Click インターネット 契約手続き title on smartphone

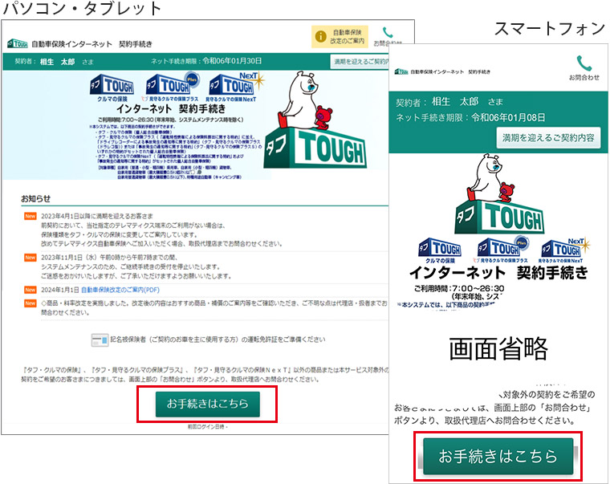(498, 272)
